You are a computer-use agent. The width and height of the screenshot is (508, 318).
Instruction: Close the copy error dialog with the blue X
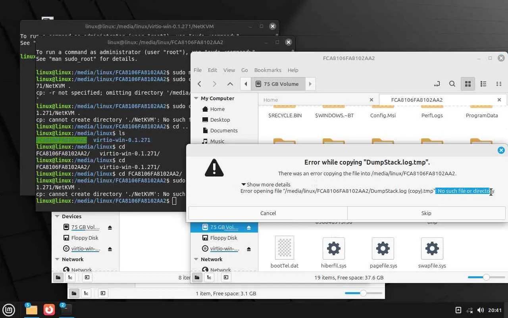[x=501, y=150]
